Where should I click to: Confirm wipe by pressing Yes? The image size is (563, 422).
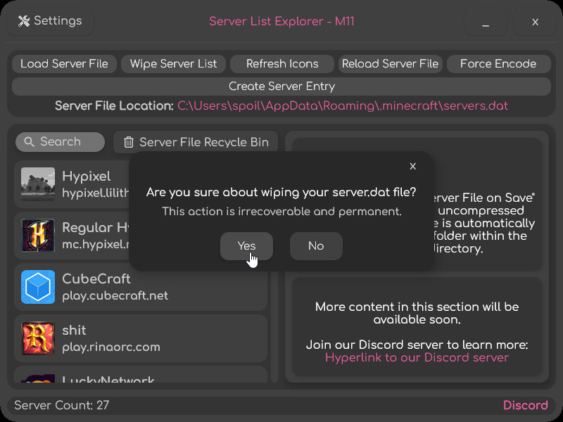point(246,246)
